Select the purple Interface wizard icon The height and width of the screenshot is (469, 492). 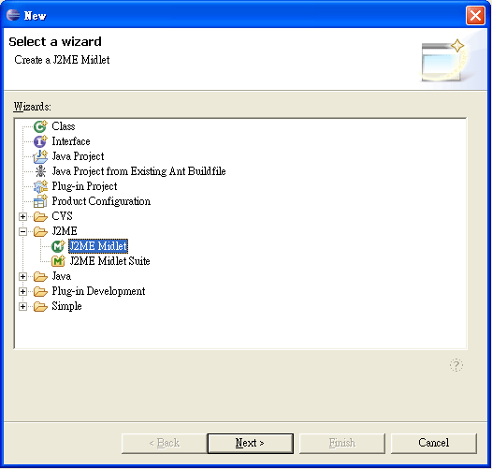pos(40,141)
